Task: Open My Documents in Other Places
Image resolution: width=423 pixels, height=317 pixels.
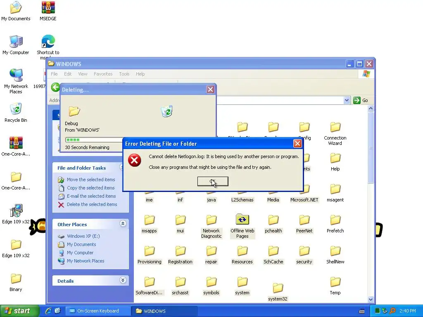Action: [81, 244]
